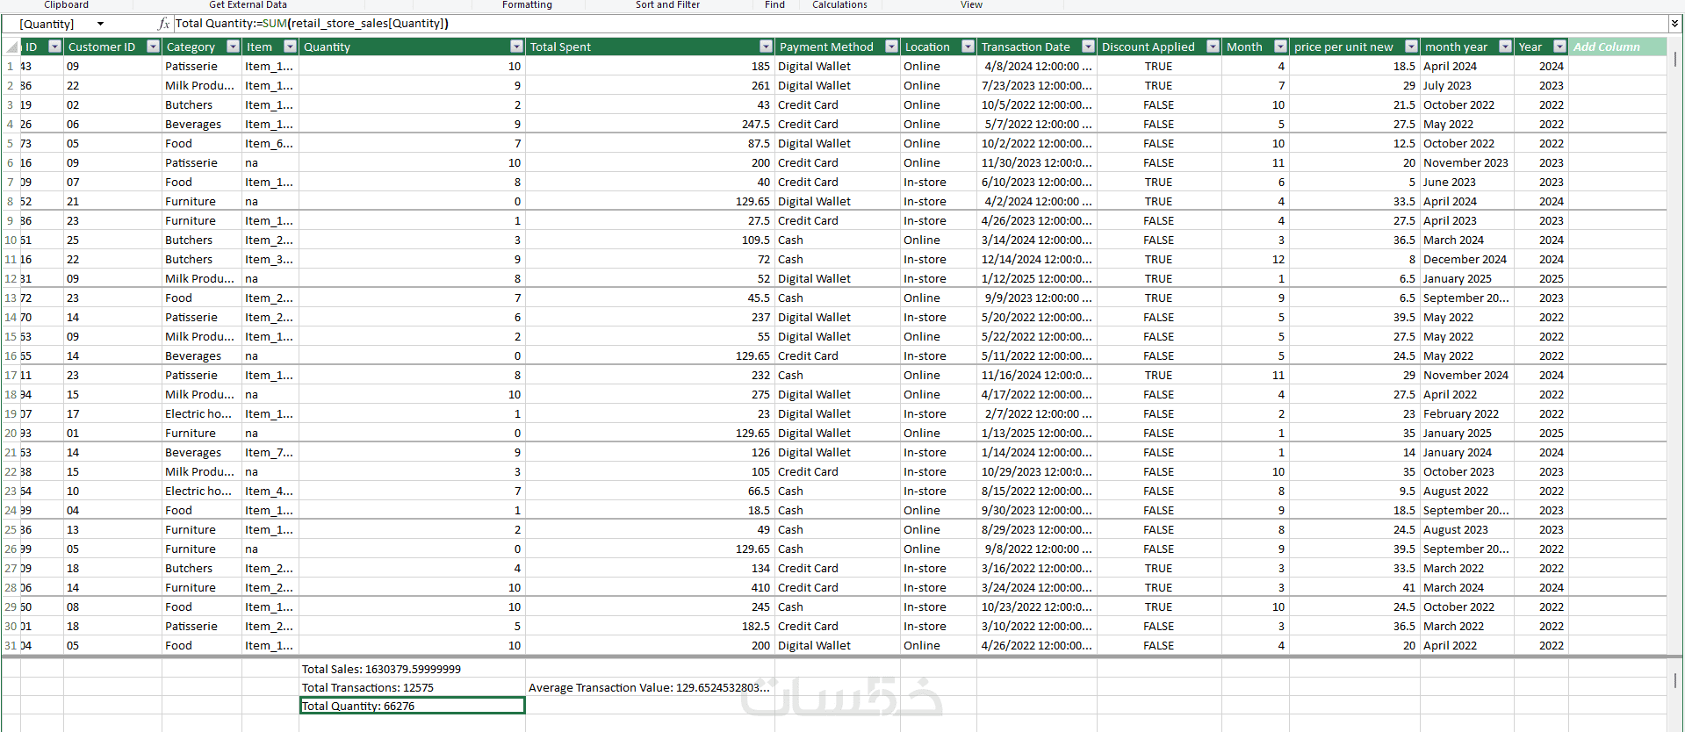This screenshot has width=1685, height=732.
Task: Click the transaction date 2/7/2022 cell
Action: [1036, 413]
